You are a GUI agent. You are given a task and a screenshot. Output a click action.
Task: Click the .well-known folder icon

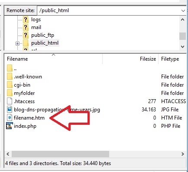10,77
